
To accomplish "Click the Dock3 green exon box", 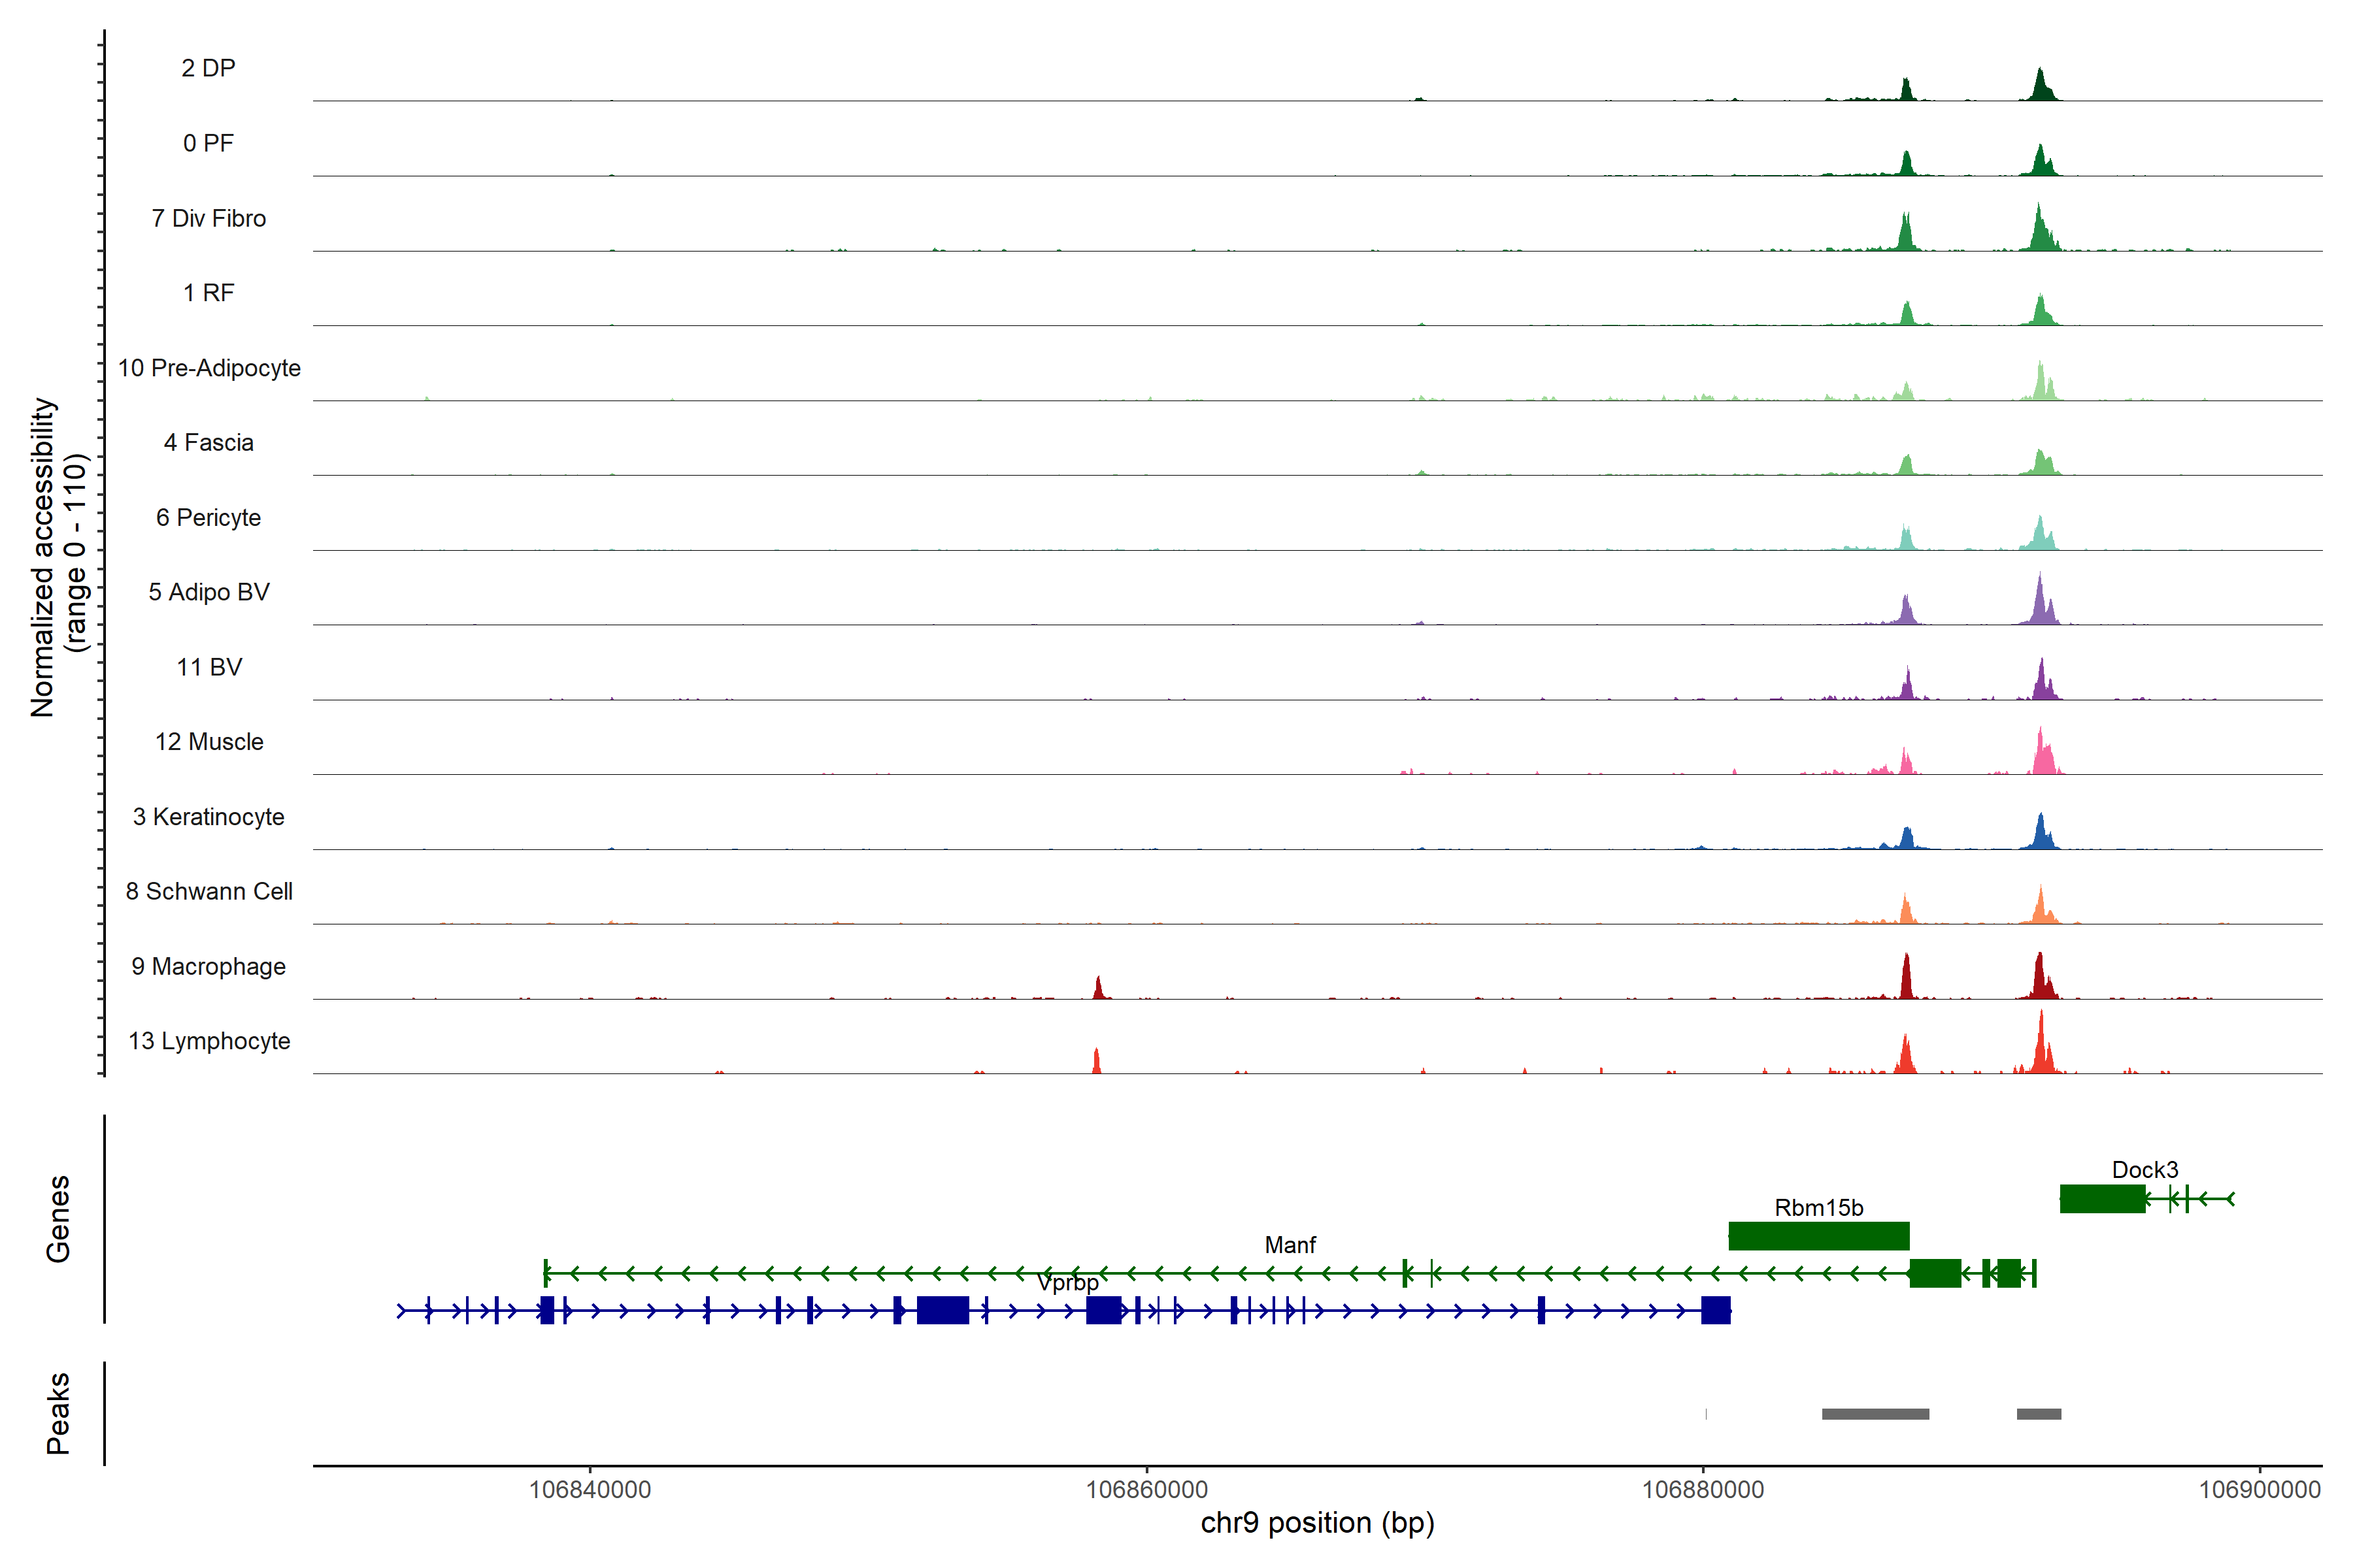I will tap(2102, 1198).
